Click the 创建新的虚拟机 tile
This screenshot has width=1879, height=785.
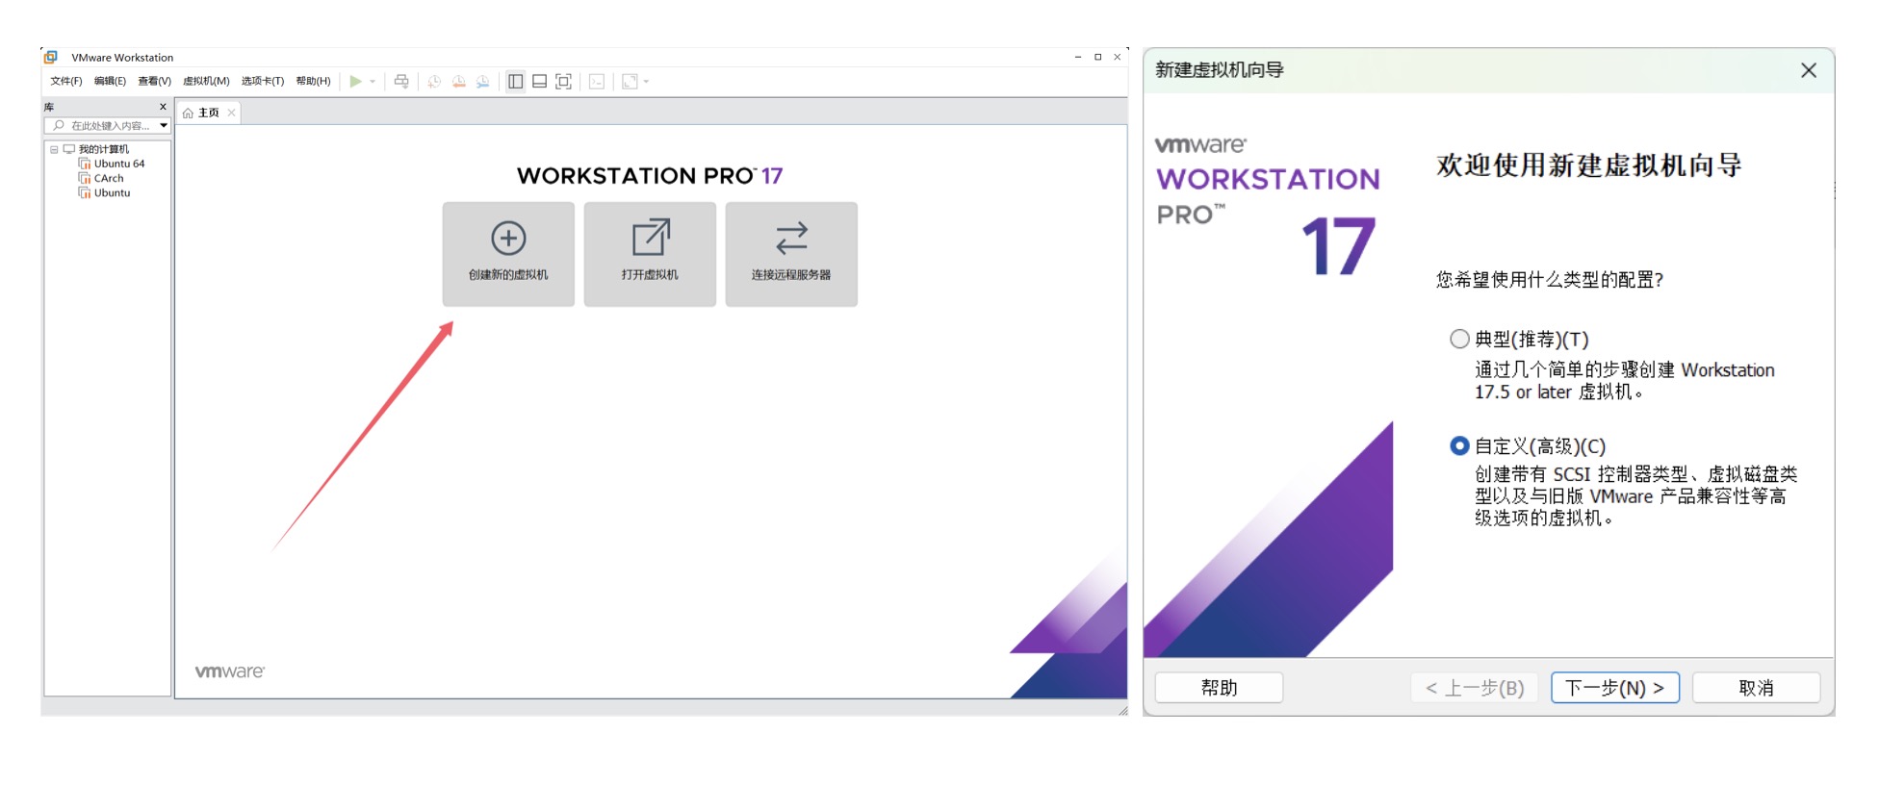pos(508,254)
